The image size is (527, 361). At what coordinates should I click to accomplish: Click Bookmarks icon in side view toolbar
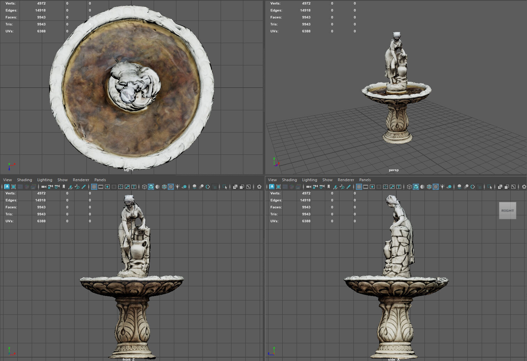click(x=329, y=187)
